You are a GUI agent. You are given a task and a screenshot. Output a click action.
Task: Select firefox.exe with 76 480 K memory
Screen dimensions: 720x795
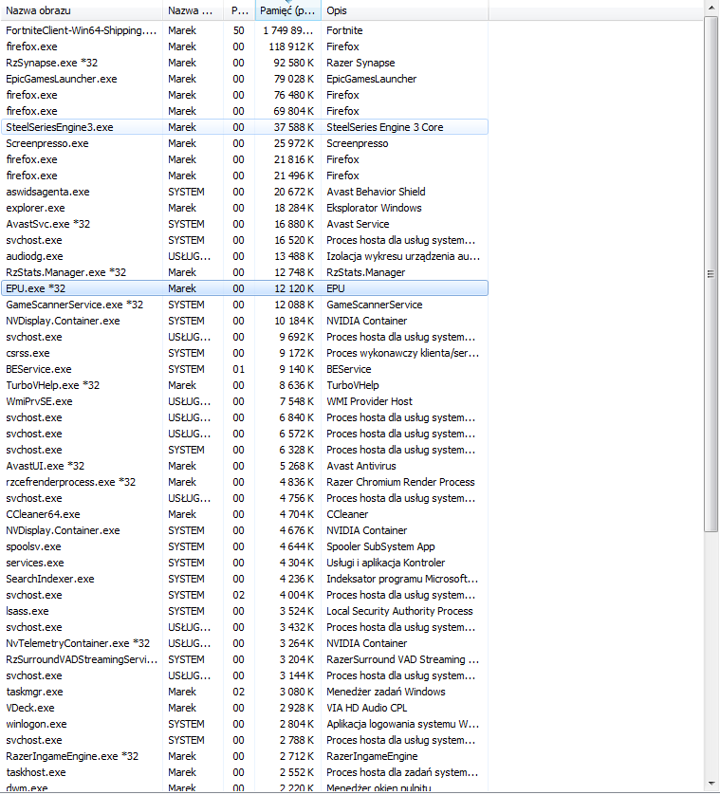(x=245, y=95)
